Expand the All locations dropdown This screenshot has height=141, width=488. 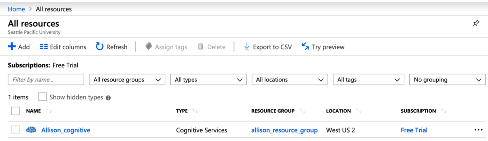coord(290,80)
